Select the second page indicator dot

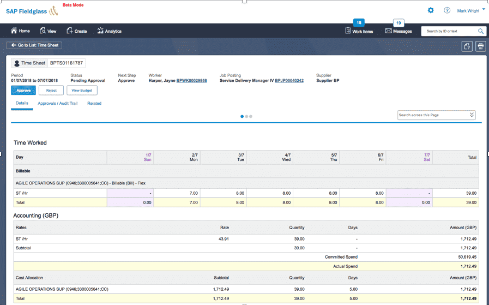(246, 116)
